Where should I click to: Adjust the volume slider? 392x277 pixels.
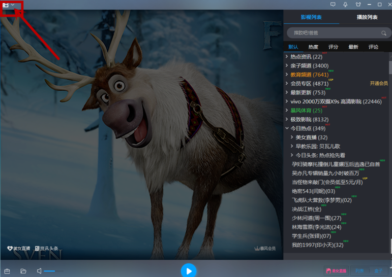click(53, 271)
